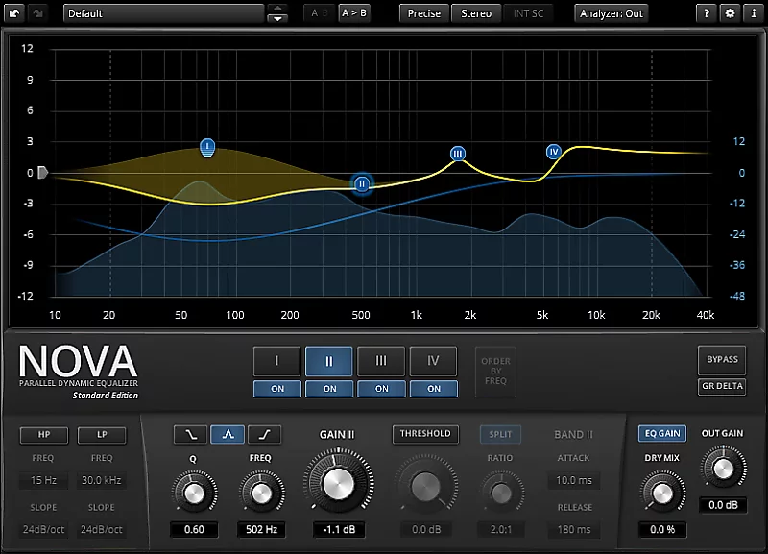Click ORDER BY FREQ button

tap(495, 371)
